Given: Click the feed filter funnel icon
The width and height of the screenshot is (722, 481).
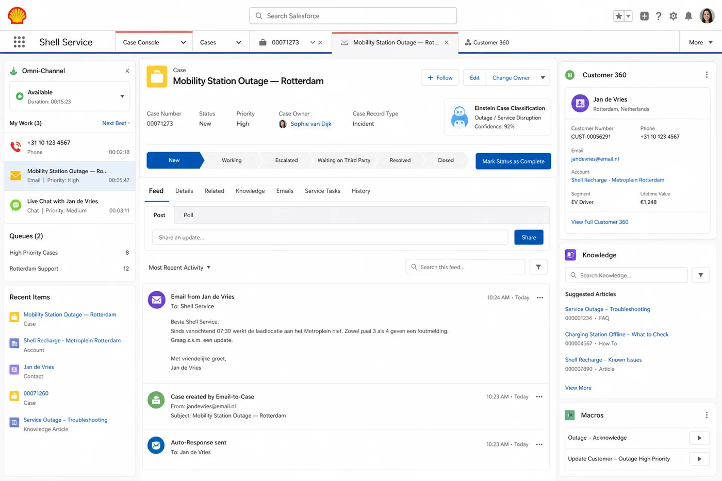Looking at the screenshot, I should [x=538, y=267].
